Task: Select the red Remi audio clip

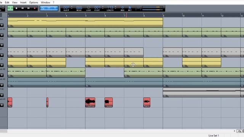Action: pos(147,102)
